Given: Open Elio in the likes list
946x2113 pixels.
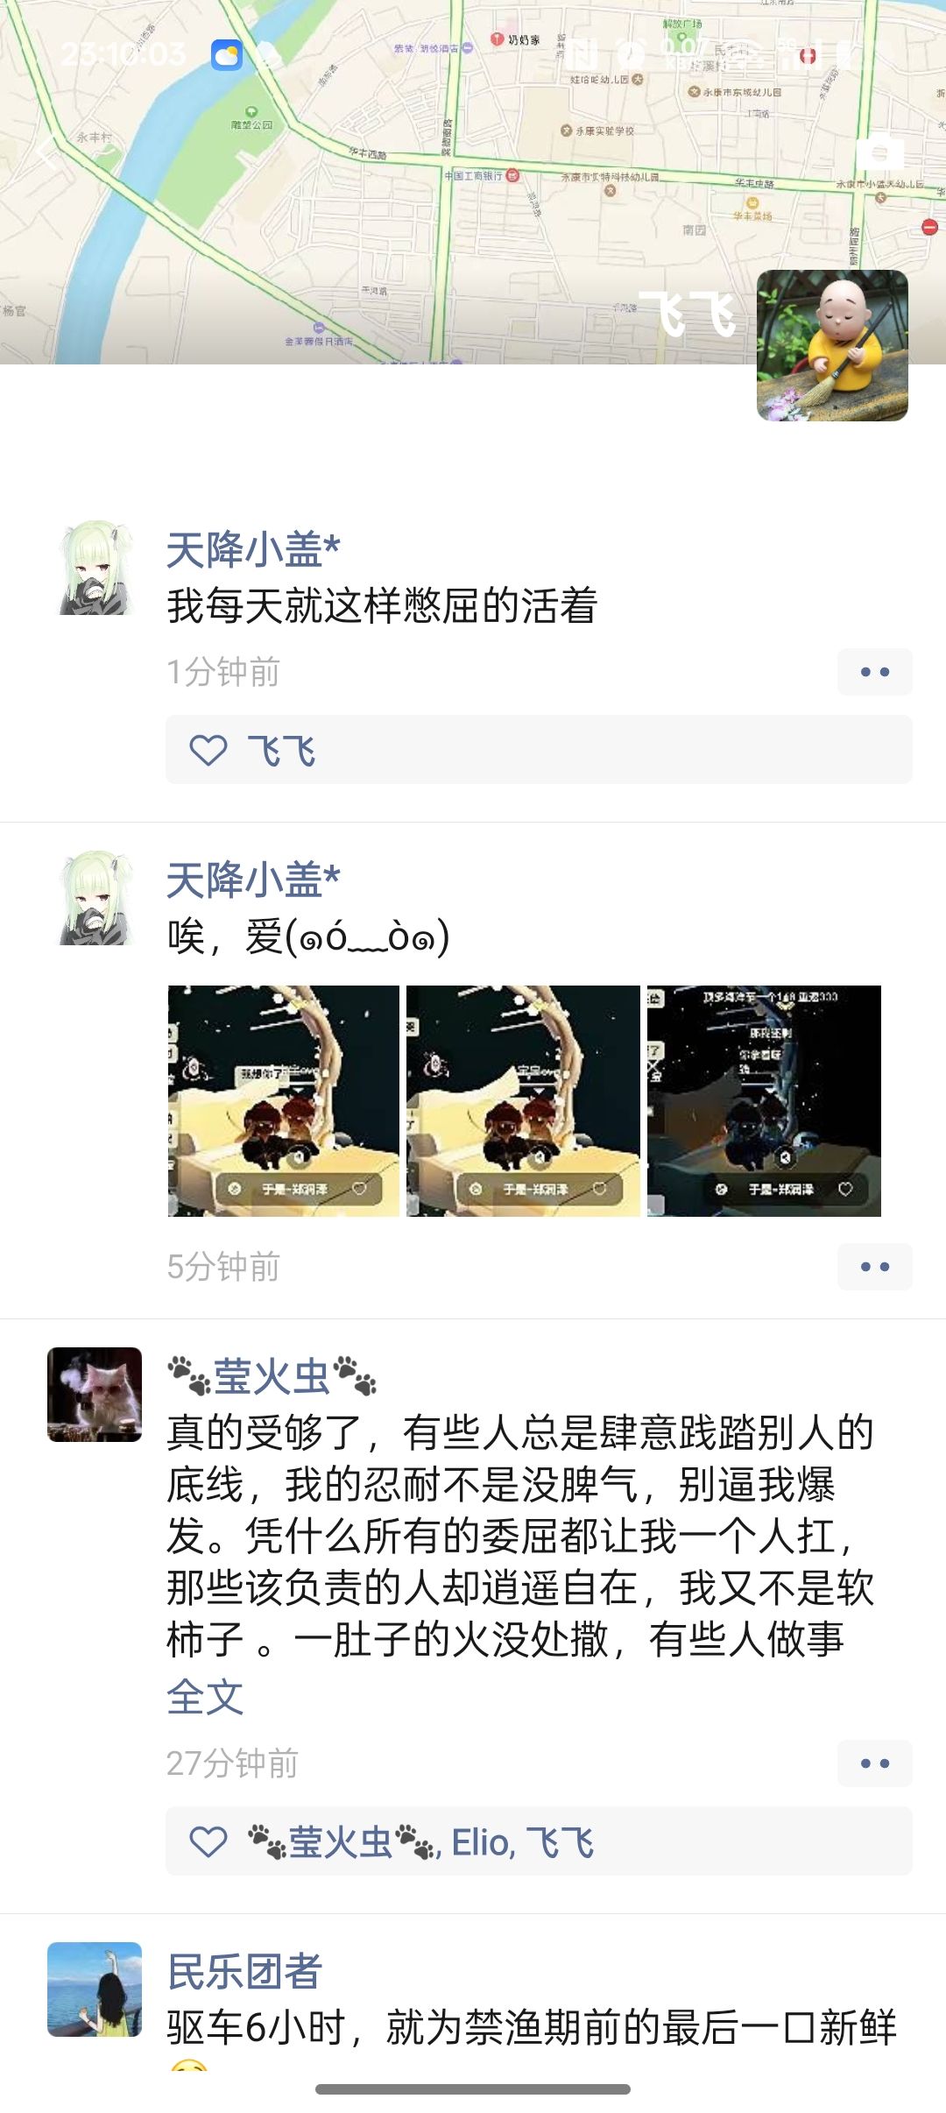Looking at the screenshot, I should pos(481,1842).
